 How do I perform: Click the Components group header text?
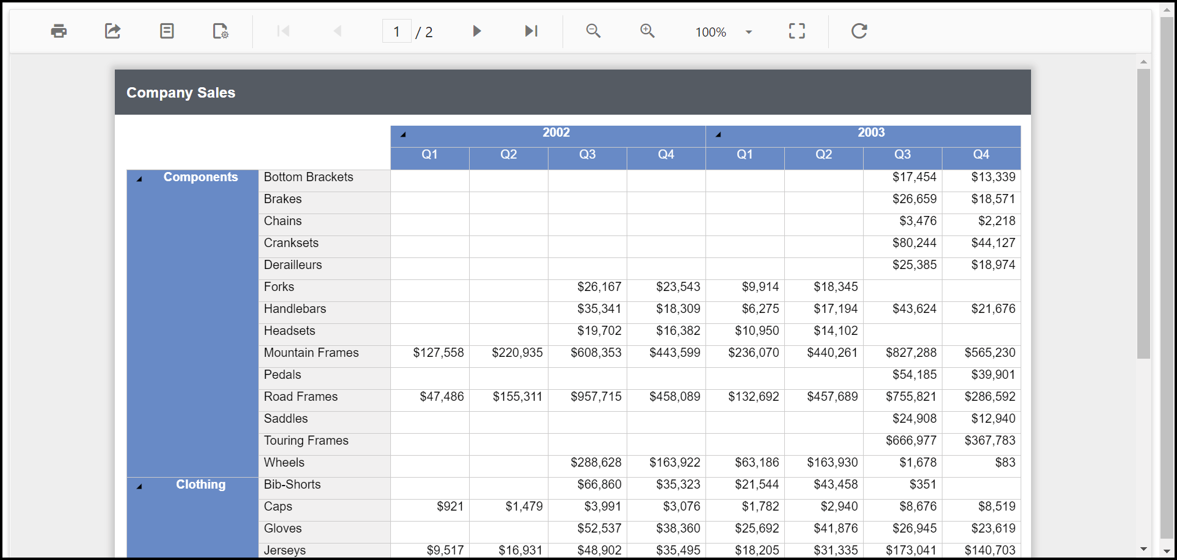coord(200,177)
